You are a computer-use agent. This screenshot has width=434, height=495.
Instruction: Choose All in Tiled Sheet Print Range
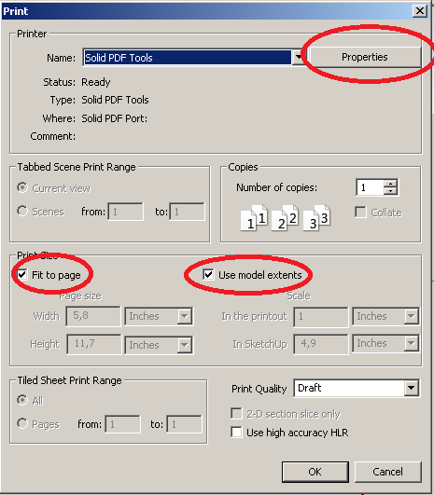click(x=22, y=400)
